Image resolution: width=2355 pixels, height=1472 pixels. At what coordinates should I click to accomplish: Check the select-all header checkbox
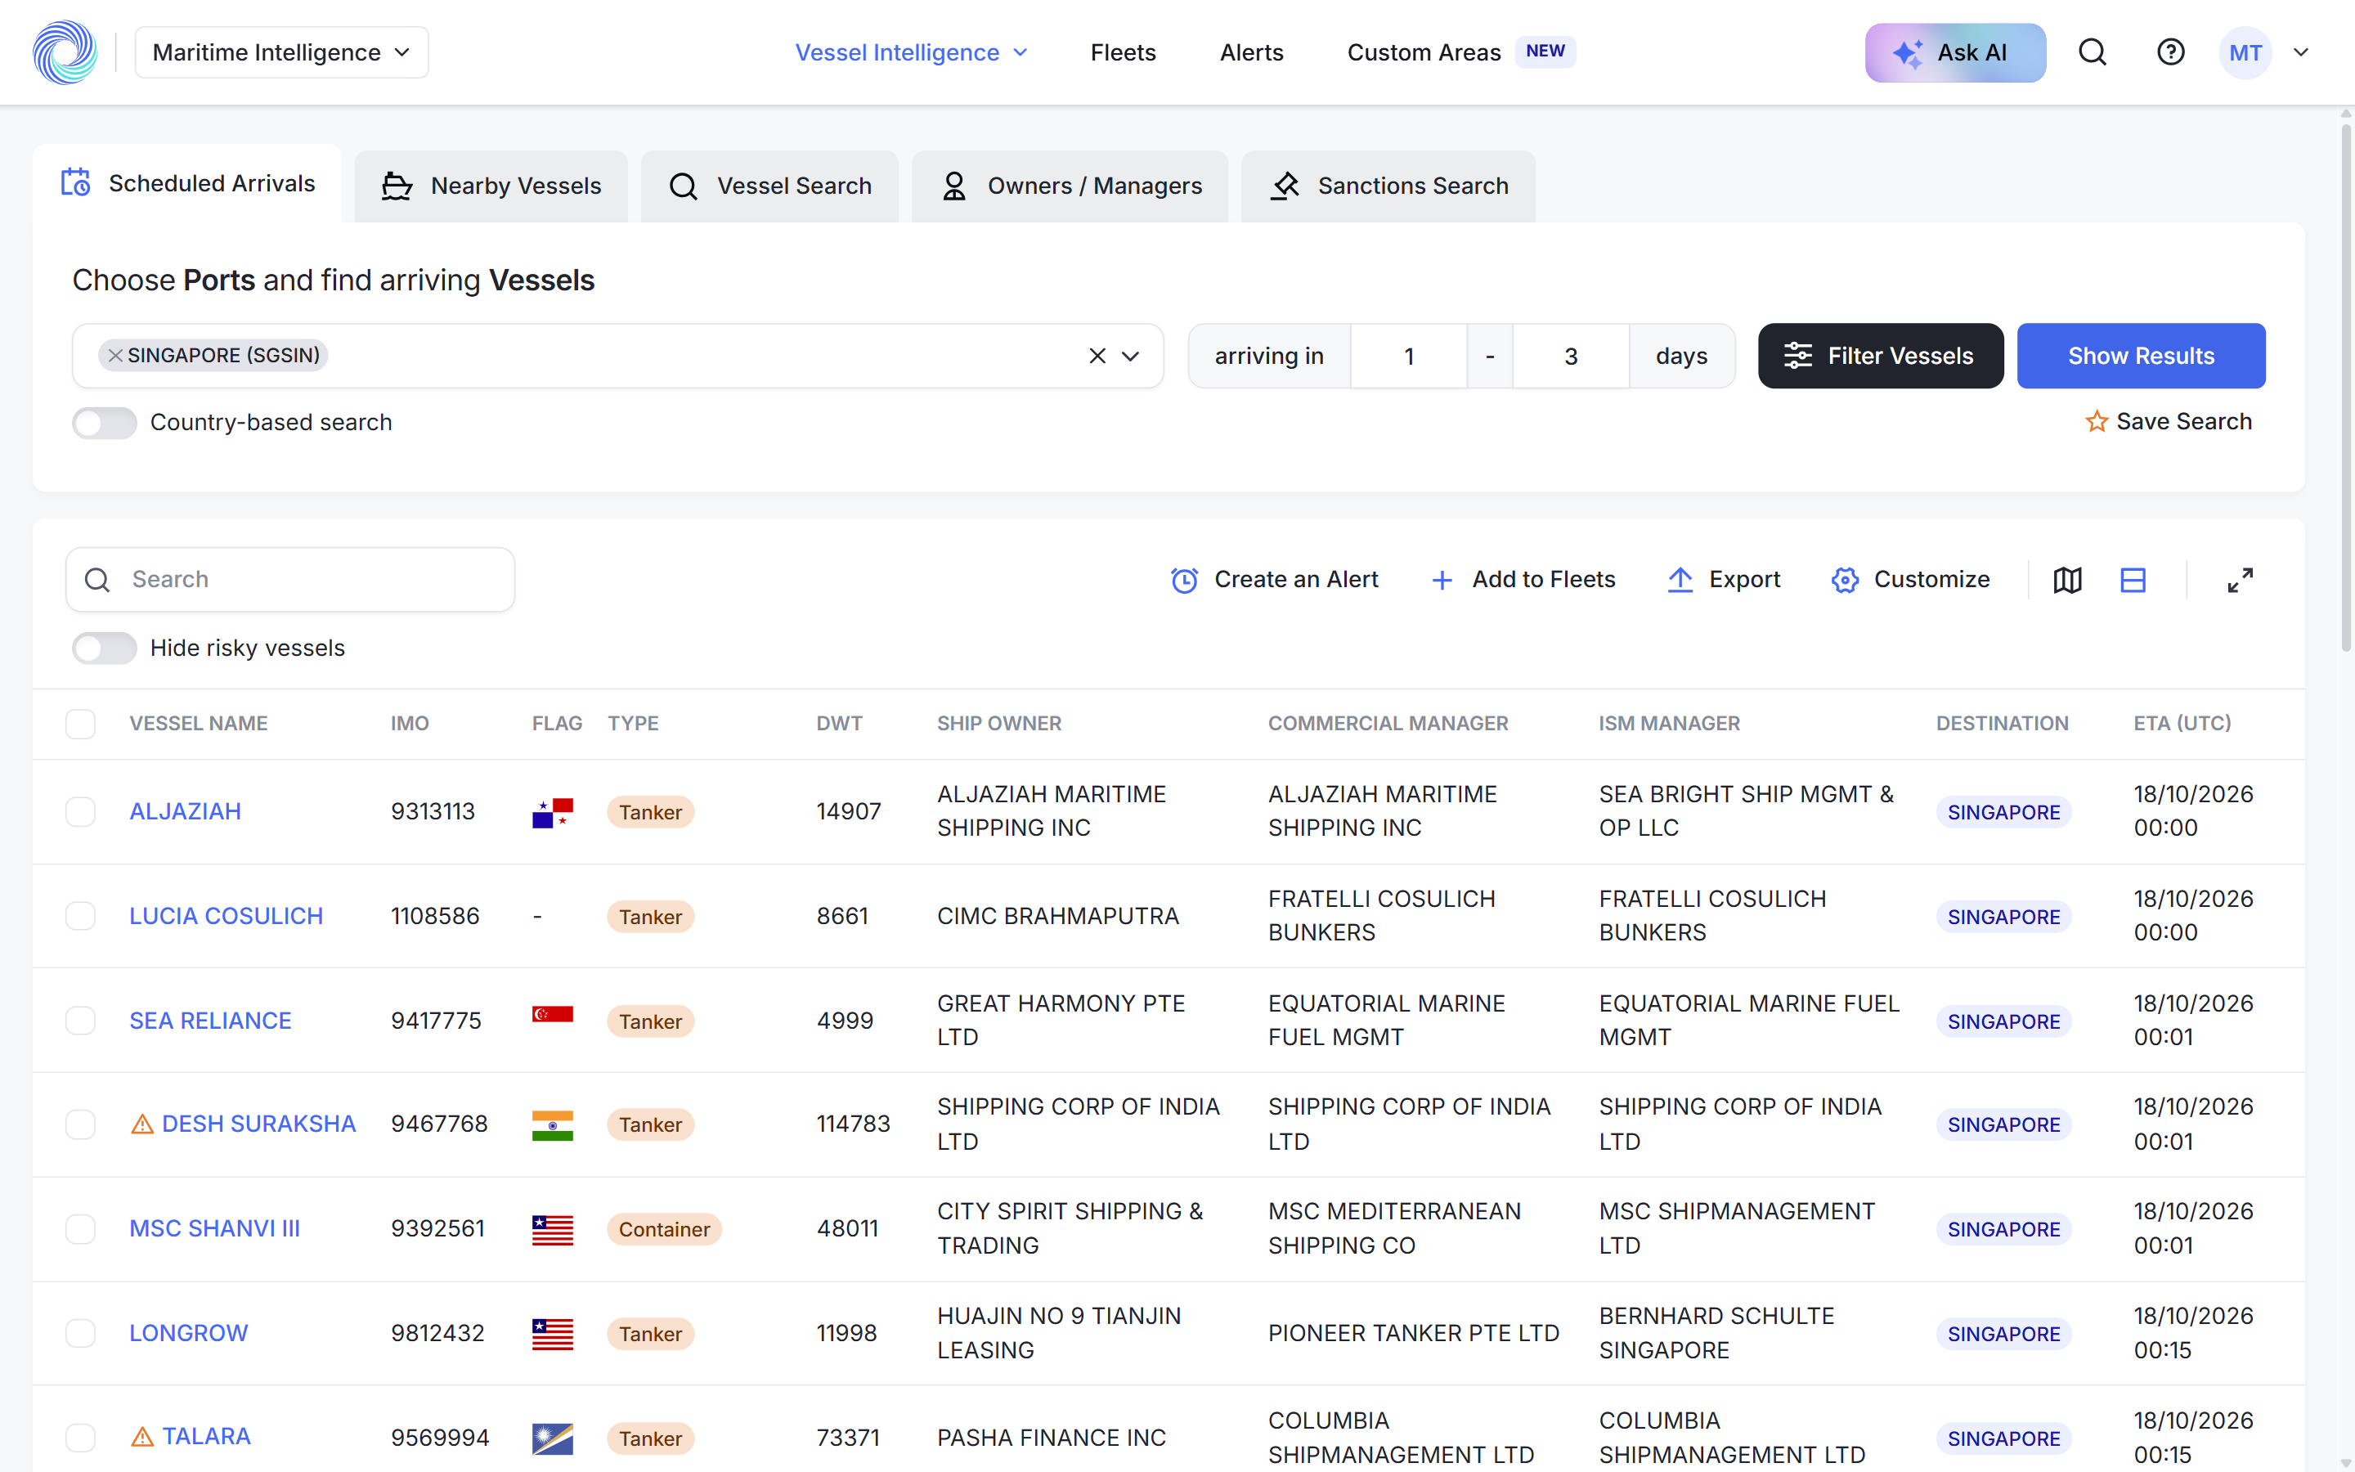80,724
